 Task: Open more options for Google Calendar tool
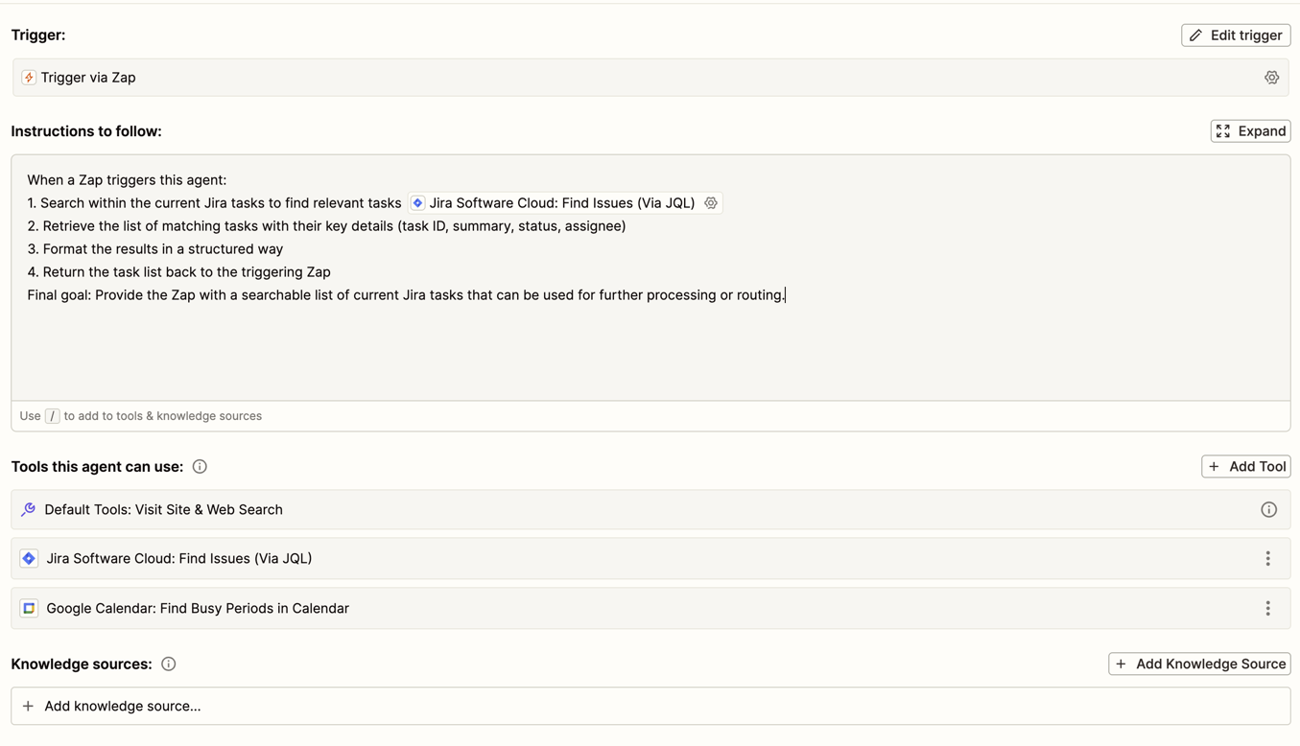click(x=1267, y=609)
